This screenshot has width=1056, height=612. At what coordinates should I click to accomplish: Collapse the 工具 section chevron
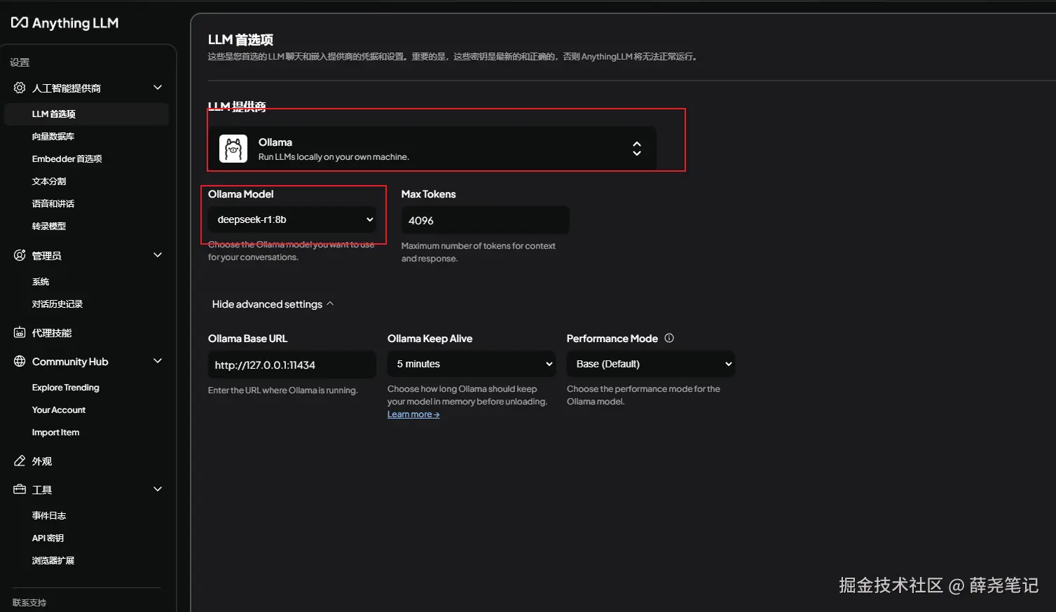pyautogui.click(x=158, y=489)
